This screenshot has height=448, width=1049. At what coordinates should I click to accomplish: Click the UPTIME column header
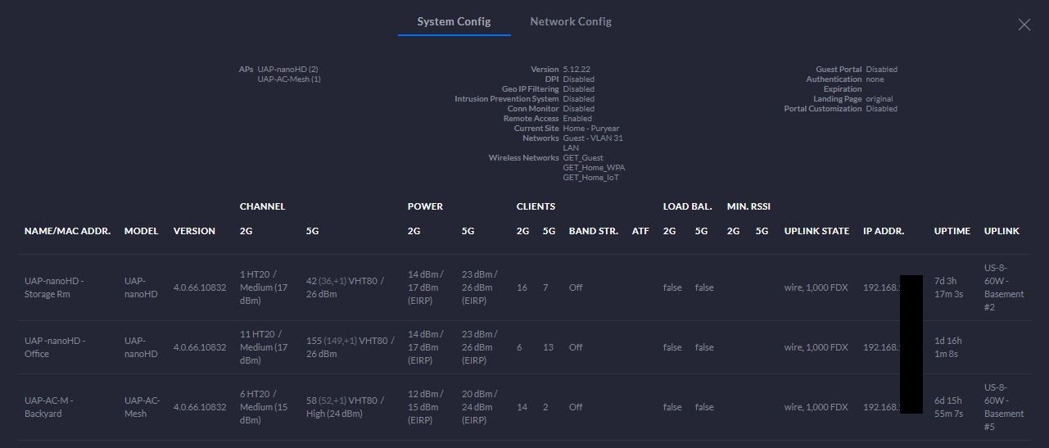point(952,231)
